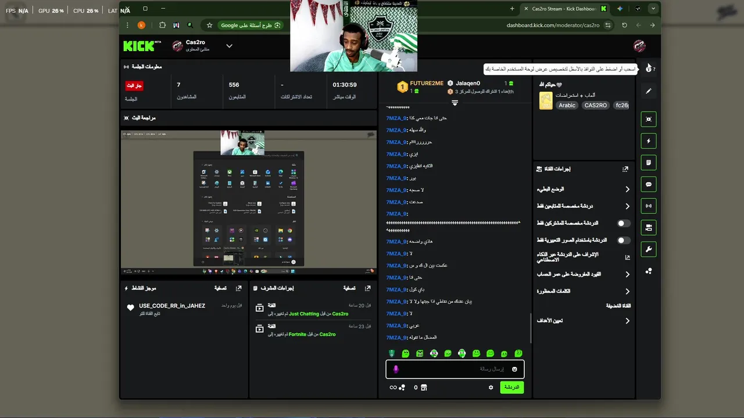The image size is (744, 418).
Task: Bookmark this page with the star icon
Action: coord(210,25)
